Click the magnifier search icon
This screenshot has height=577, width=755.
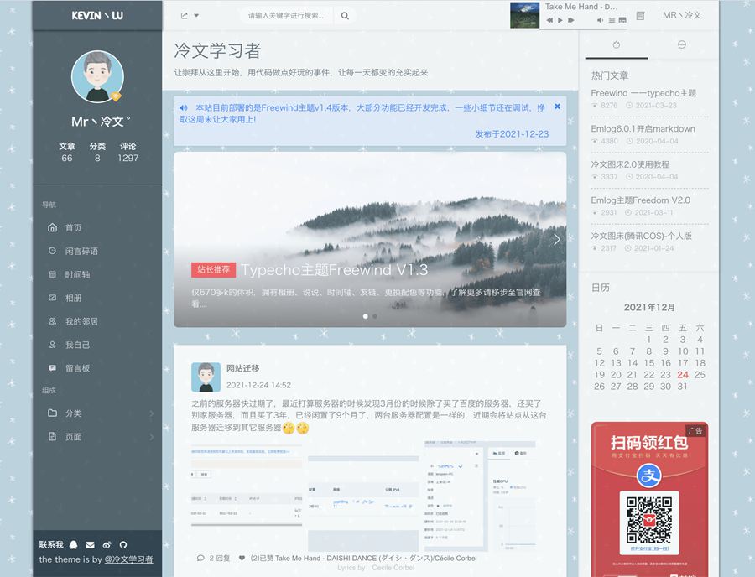(345, 15)
